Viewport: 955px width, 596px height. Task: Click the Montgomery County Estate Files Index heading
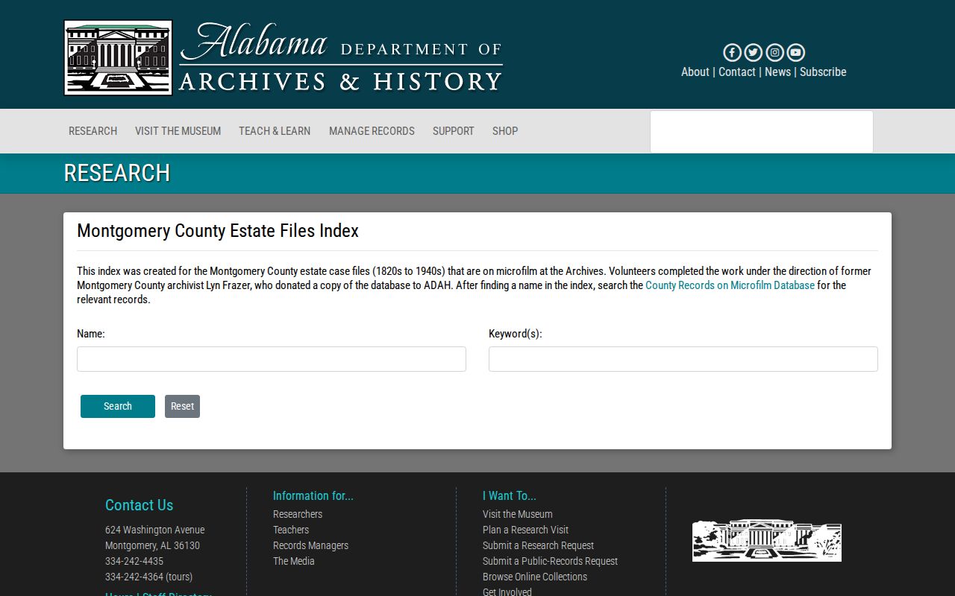pos(218,231)
